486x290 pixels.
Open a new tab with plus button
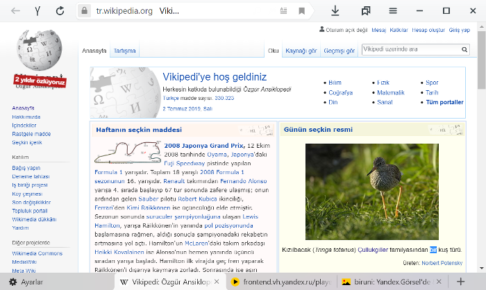click(x=460, y=282)
